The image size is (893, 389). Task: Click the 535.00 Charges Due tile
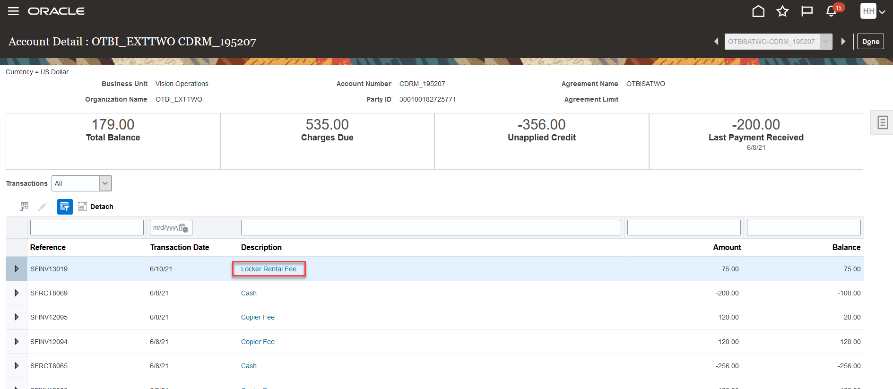pyautogui.click(x=327, y=141)
